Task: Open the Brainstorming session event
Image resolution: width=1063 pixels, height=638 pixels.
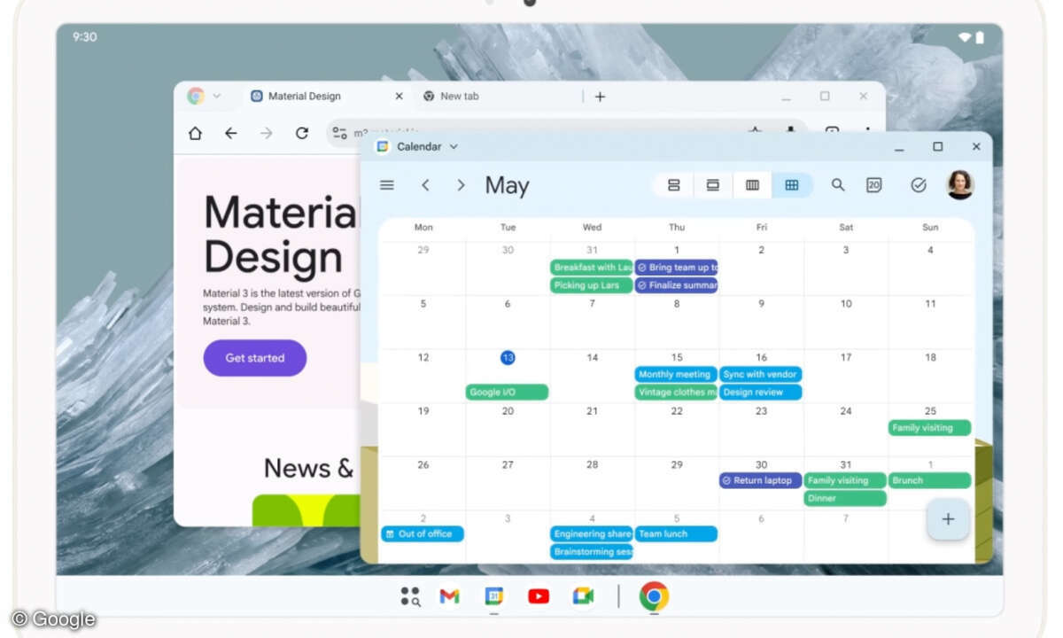Action: pos(592,551)
